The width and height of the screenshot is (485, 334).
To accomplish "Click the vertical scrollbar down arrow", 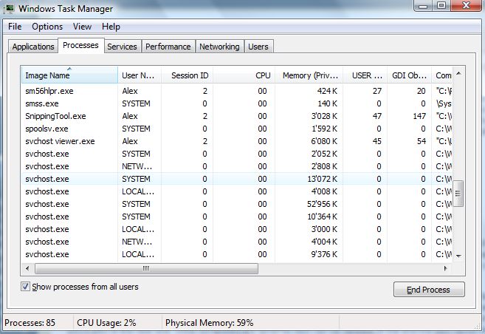I will point(458,256).
